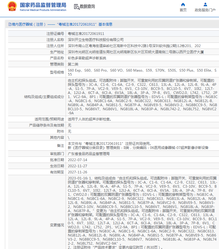
Task: Click the 政务服务门户 user icon
Action: click(x=205, y=4)
